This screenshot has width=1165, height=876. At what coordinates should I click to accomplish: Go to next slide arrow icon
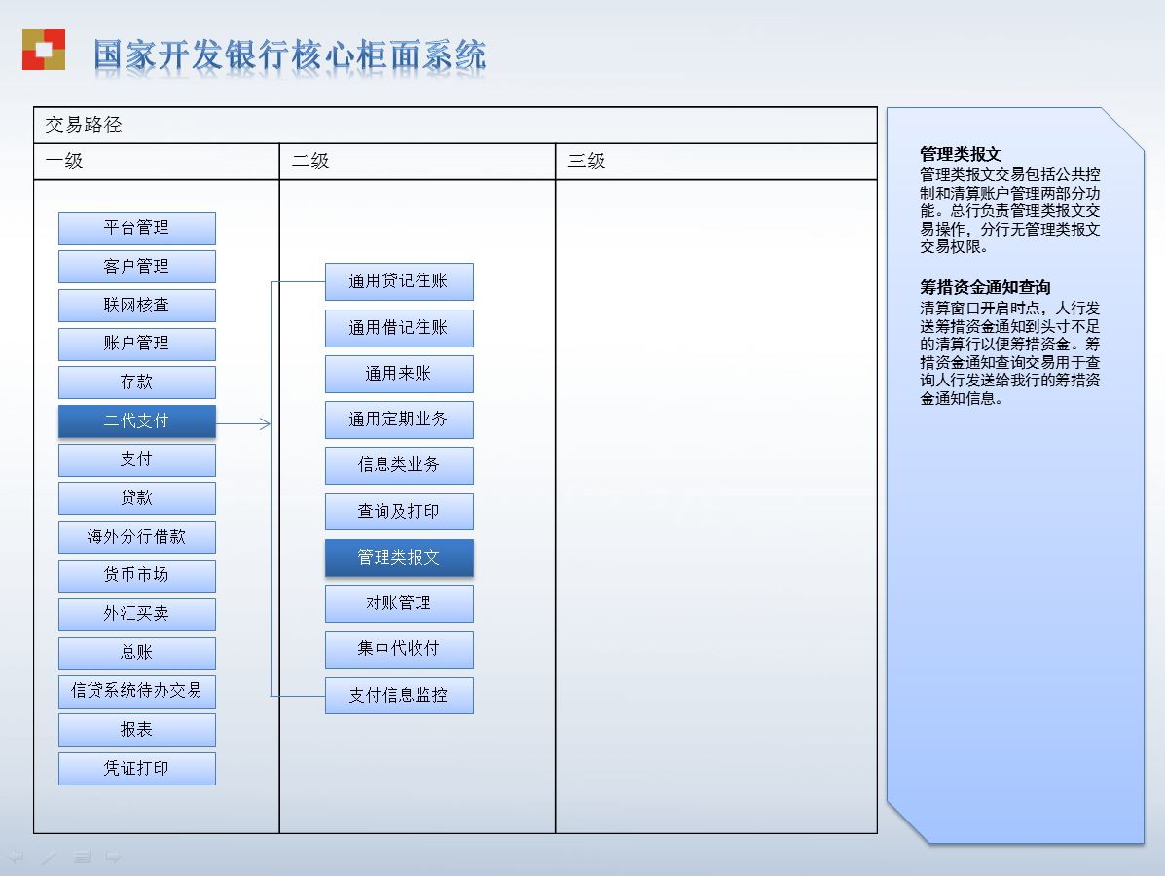click(x=114, y=857)
